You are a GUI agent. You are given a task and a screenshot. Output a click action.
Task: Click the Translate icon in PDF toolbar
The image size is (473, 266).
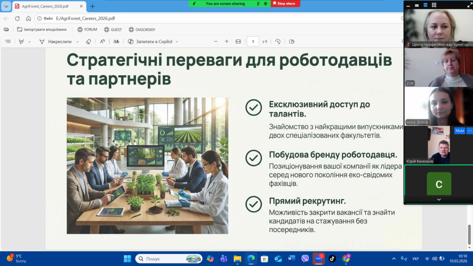(116, 41)
